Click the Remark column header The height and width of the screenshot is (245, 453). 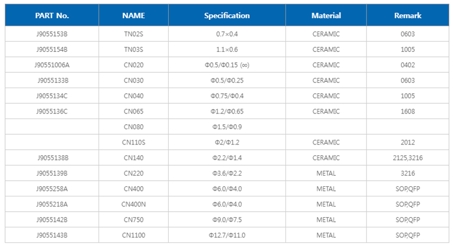408,16
